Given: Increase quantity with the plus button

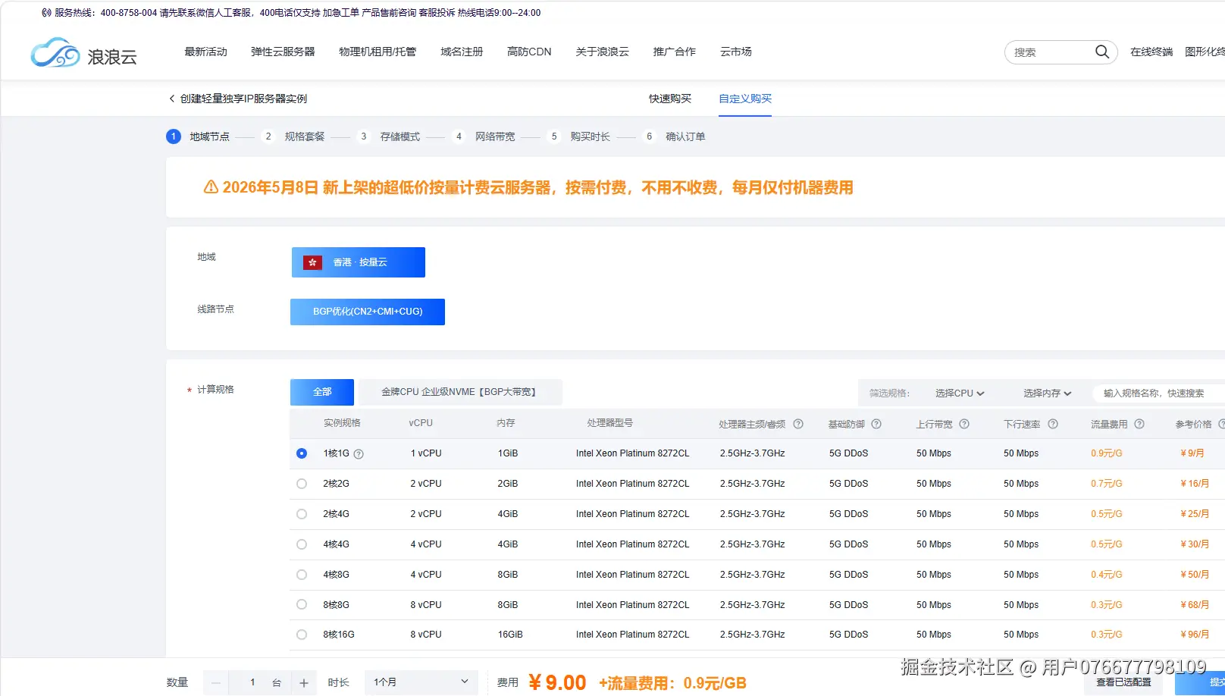Looking at the screenshot, I should click(x=304, y=683).
